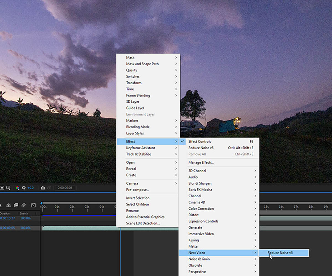Click the 02s mark on the time ruler
The image size is (332, 276).
pyautogui.click(x=72, y=207)
